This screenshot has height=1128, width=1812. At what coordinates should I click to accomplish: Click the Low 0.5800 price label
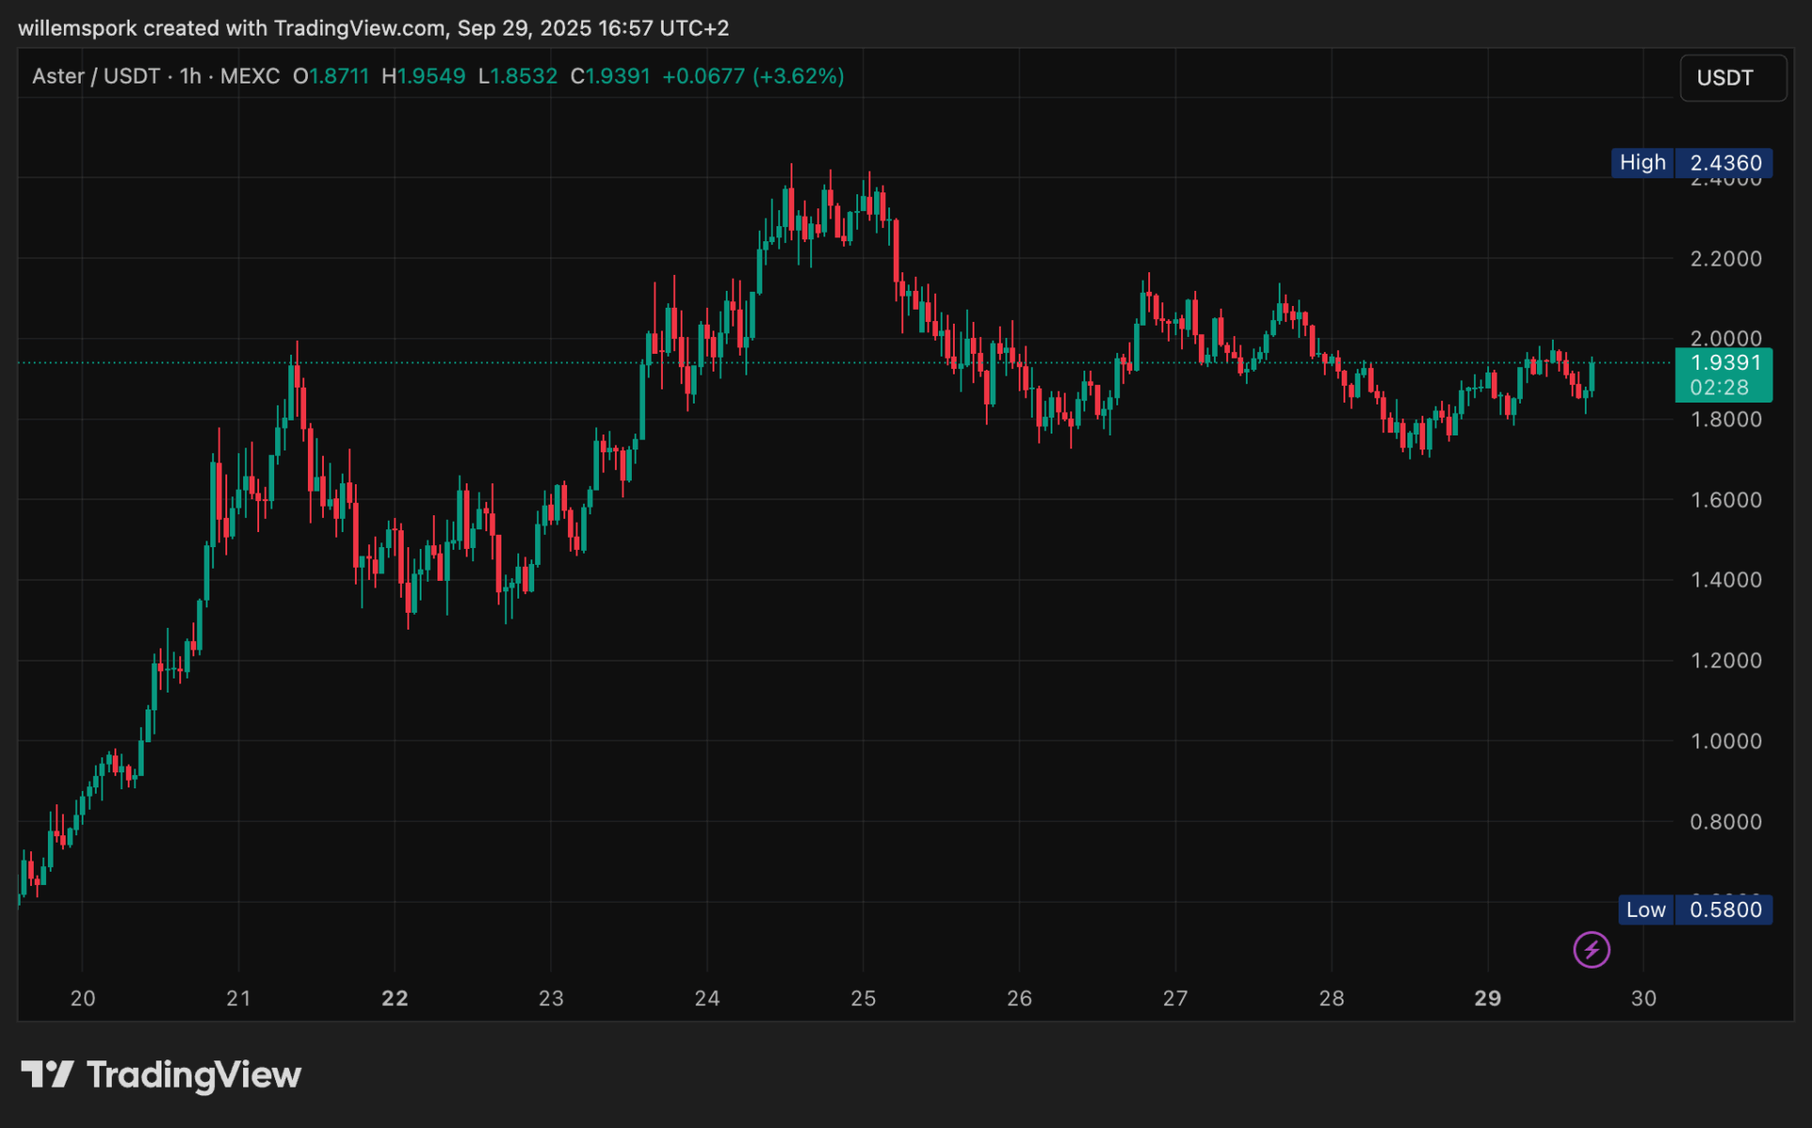coord(1695,909)
